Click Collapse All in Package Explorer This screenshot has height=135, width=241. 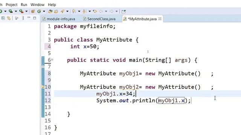[3, 18]
